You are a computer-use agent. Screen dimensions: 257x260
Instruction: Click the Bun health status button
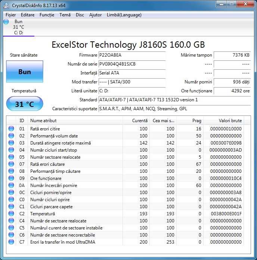25,72
